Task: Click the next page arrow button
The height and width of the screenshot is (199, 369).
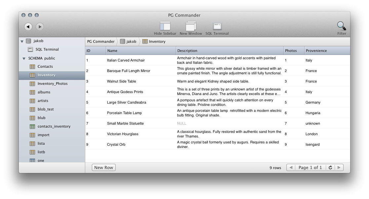Action: pyautogui.click(x=339, y=167)
